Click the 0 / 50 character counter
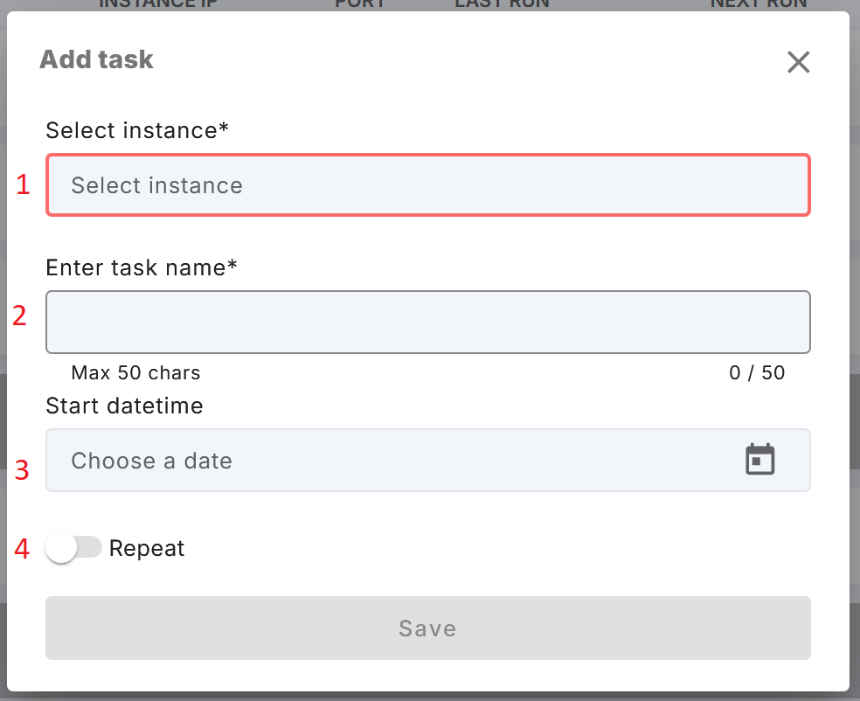Viewport: 860px width, 701px height. click(757, 373)
